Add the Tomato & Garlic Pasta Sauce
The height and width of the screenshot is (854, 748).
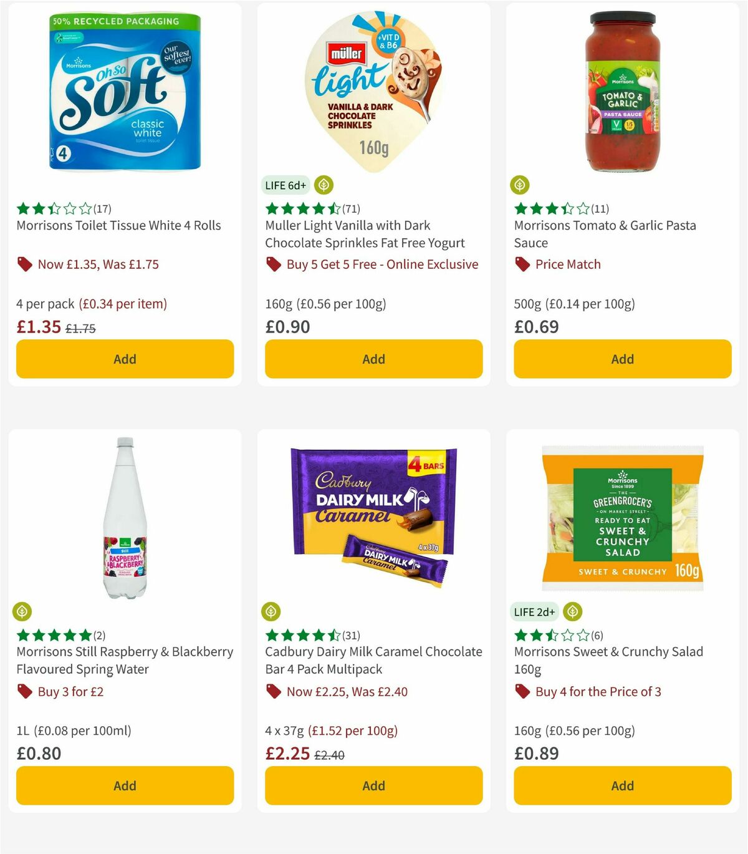tap(621, 359)
